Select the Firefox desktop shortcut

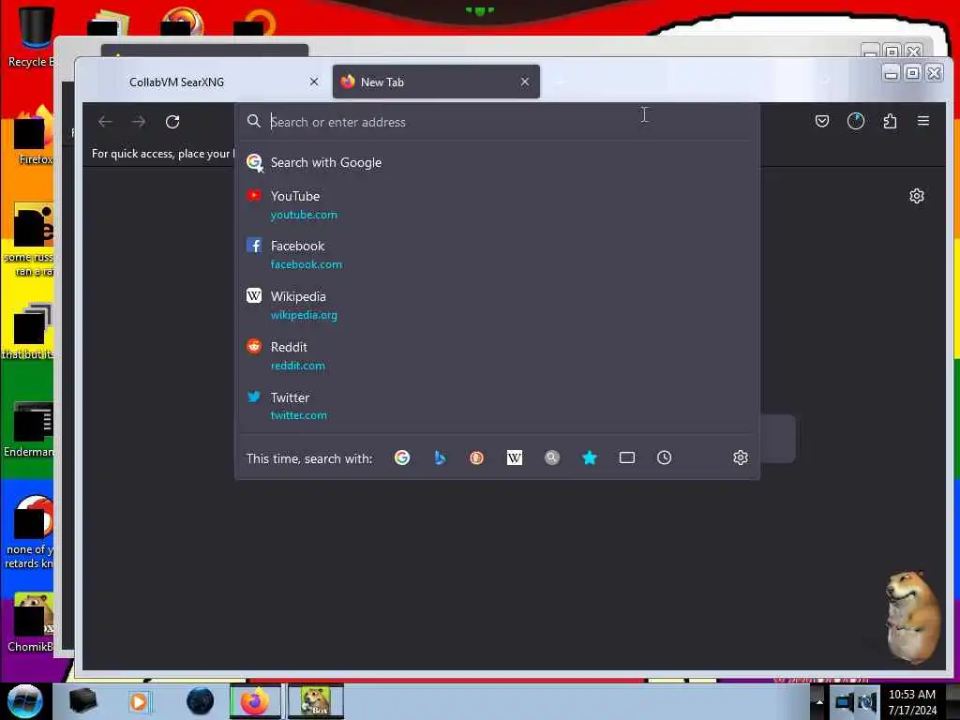[x=33, y=136]
